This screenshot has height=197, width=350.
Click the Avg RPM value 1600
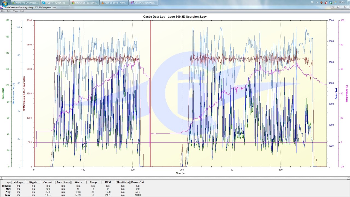(x=108, y=192)
